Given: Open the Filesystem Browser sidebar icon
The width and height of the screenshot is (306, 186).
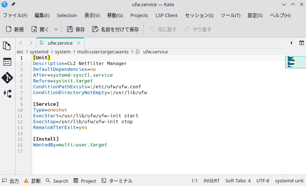Looking at the screenshot, I should coord(7,62).
